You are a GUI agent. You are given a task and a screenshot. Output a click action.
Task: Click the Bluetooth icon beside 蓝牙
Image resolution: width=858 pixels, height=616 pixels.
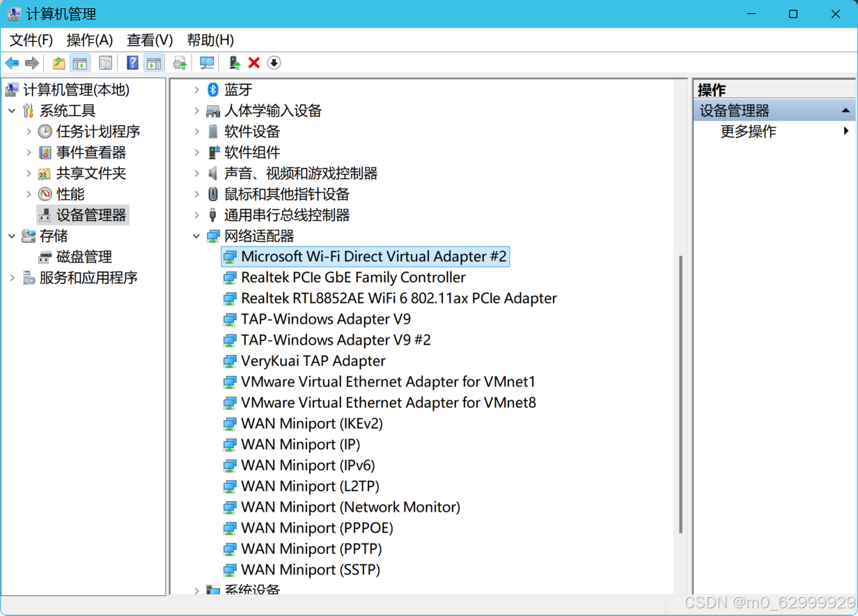click(x=213, y=90)
